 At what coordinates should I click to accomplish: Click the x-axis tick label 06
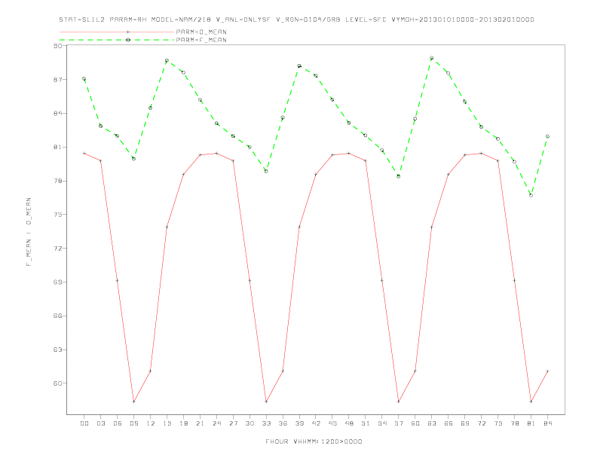pyautogui.click(x=118, y=423)
